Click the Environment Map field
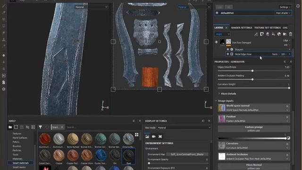Viewport: 302px width, 170px height. tap(187, 154)
